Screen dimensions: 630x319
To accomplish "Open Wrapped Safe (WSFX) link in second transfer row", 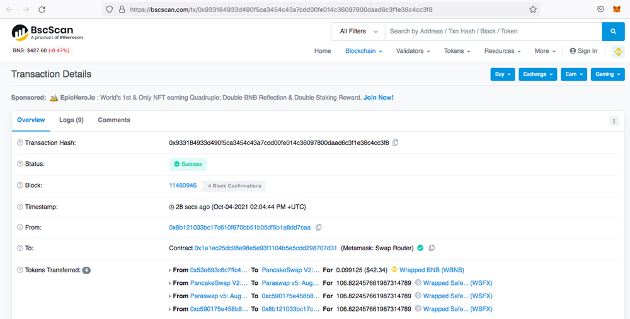I will tap(457, 283).
